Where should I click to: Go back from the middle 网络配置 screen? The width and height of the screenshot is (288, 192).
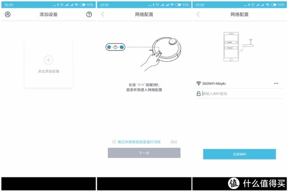point(103,14)
